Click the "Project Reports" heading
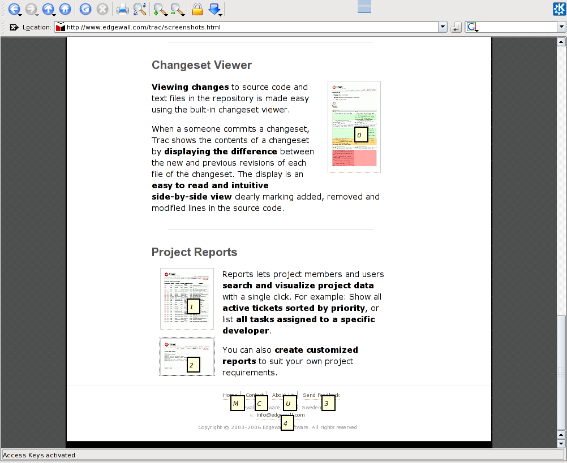This screenshot has height=463, width=567. [x=194, y=252]
